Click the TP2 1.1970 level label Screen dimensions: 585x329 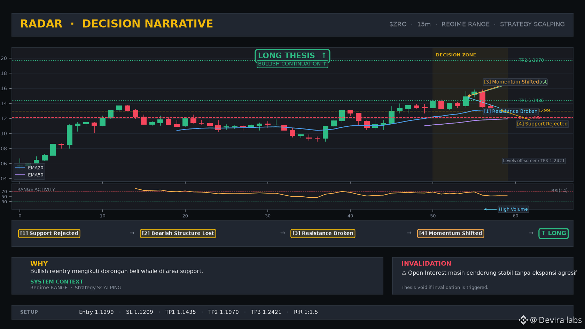point(531,60)
